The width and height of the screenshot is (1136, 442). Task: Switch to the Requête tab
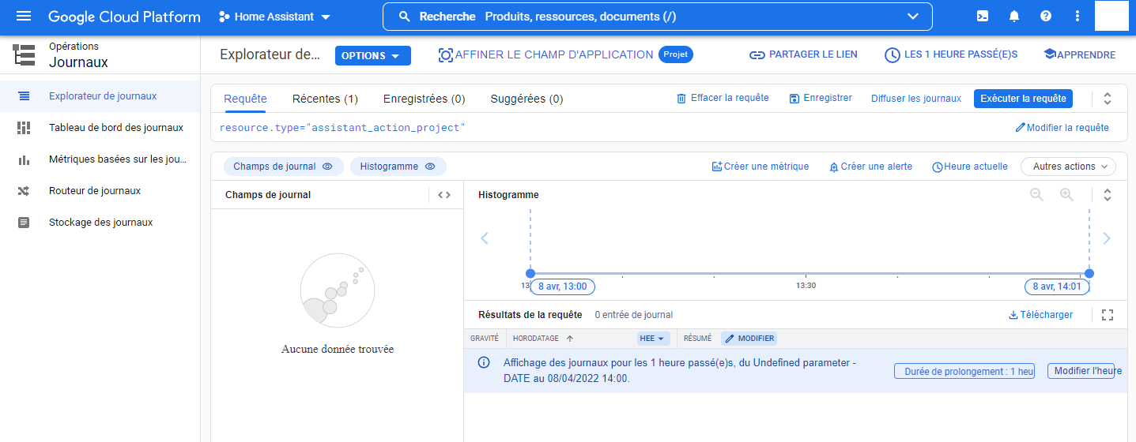click(245, 99)
